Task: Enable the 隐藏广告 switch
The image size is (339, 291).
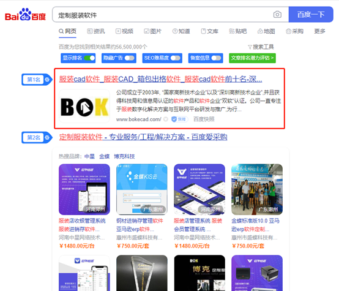Action: (x=130, y=58)
